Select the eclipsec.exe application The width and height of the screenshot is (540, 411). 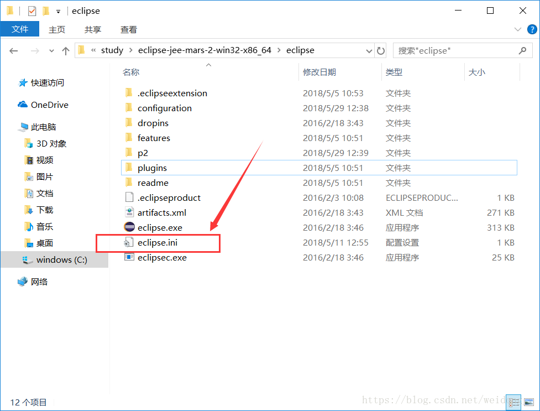[164, 257]
